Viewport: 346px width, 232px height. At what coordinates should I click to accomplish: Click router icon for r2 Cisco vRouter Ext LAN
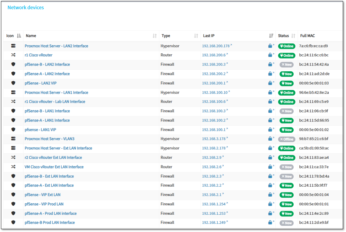pos(13,157)
